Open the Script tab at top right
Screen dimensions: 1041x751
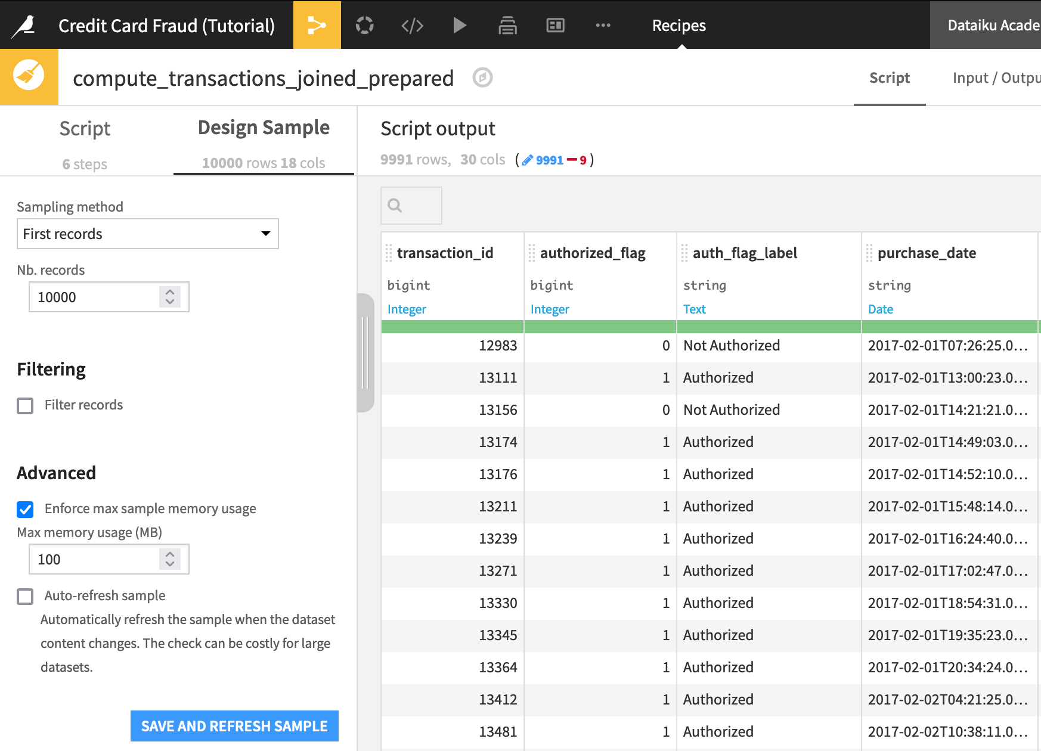tap(890, 78)
